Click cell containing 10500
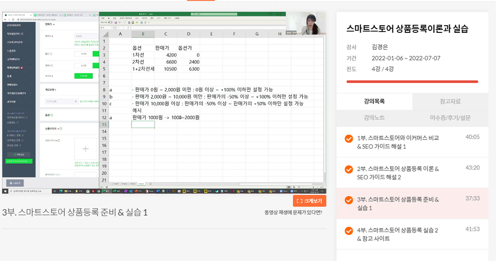Screen dimensions: 496x261 pos(166,69)
